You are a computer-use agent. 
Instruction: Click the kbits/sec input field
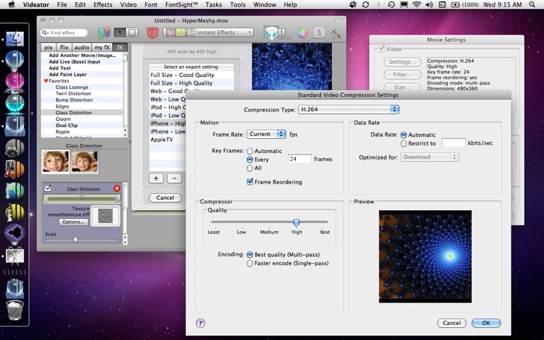454,143
